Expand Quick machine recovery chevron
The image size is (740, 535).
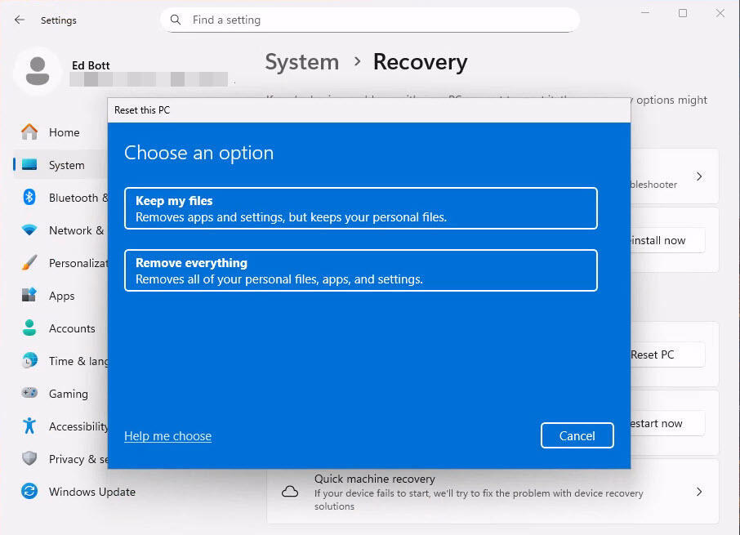(698, 492)
